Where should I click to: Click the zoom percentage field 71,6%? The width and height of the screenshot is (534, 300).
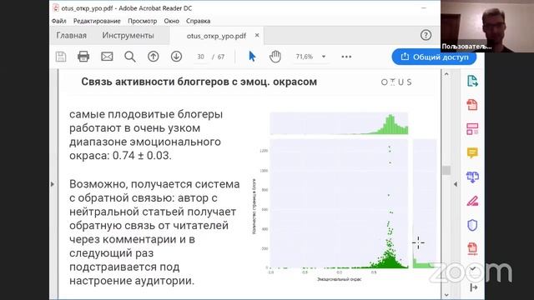pos(305,57)
